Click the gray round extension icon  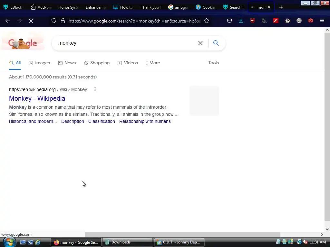[299, 21]
